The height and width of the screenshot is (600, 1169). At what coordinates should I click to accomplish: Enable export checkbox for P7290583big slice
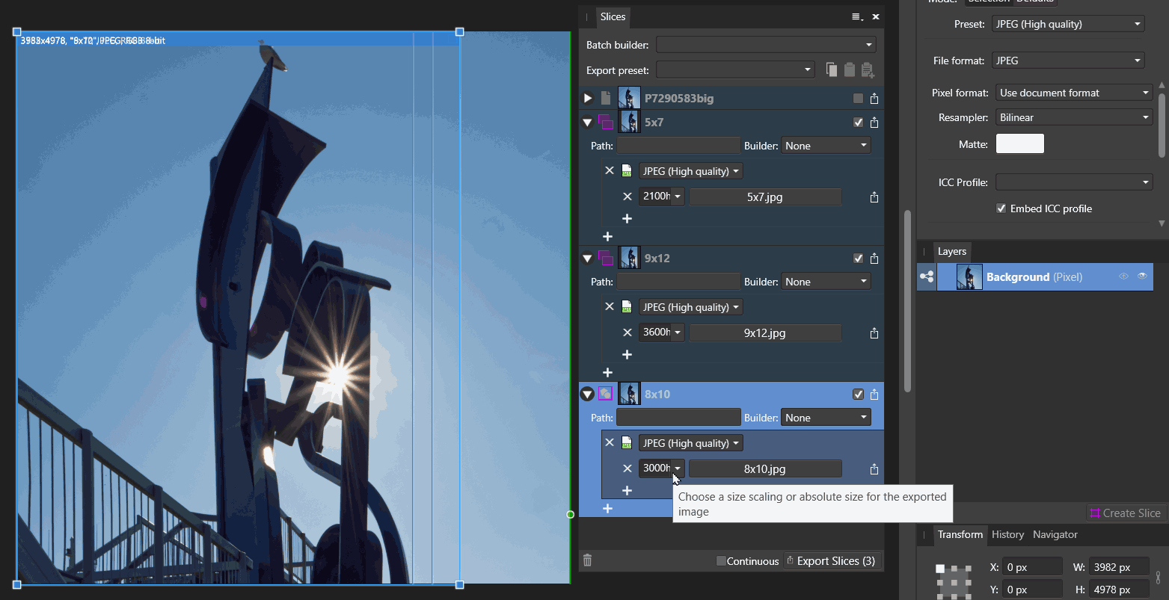click(858, 99)
